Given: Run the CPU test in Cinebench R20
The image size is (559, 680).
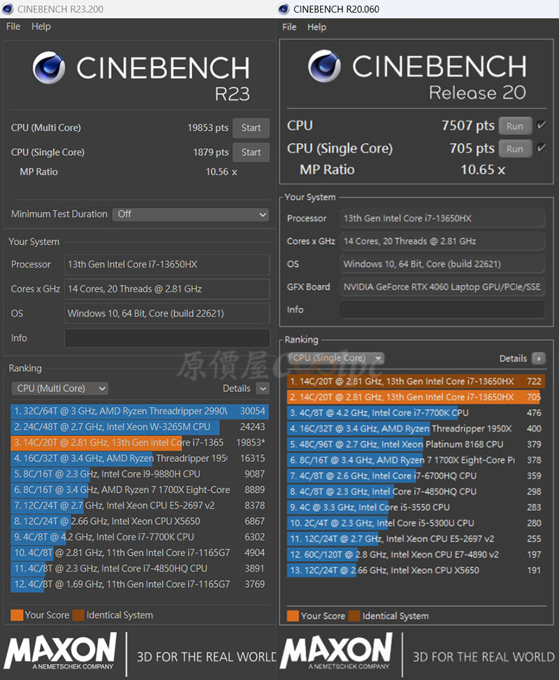Looking at the screenshot, I should [x=515, y=126].
